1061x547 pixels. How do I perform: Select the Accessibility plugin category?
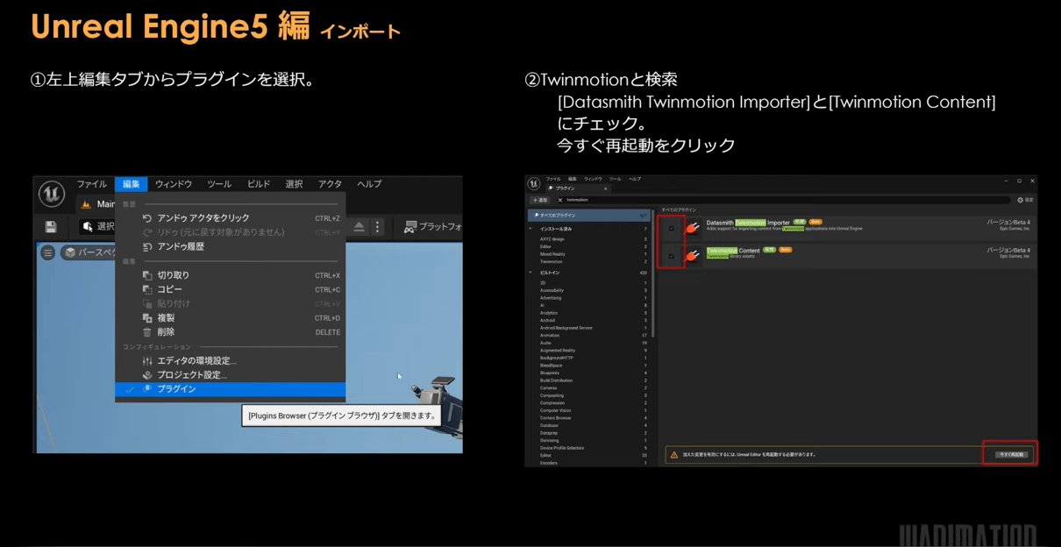(x=590, y=290)
